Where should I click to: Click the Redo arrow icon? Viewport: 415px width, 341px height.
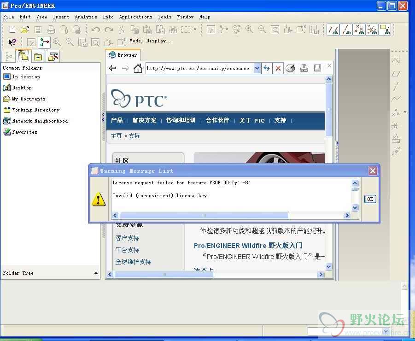point(109,29)
